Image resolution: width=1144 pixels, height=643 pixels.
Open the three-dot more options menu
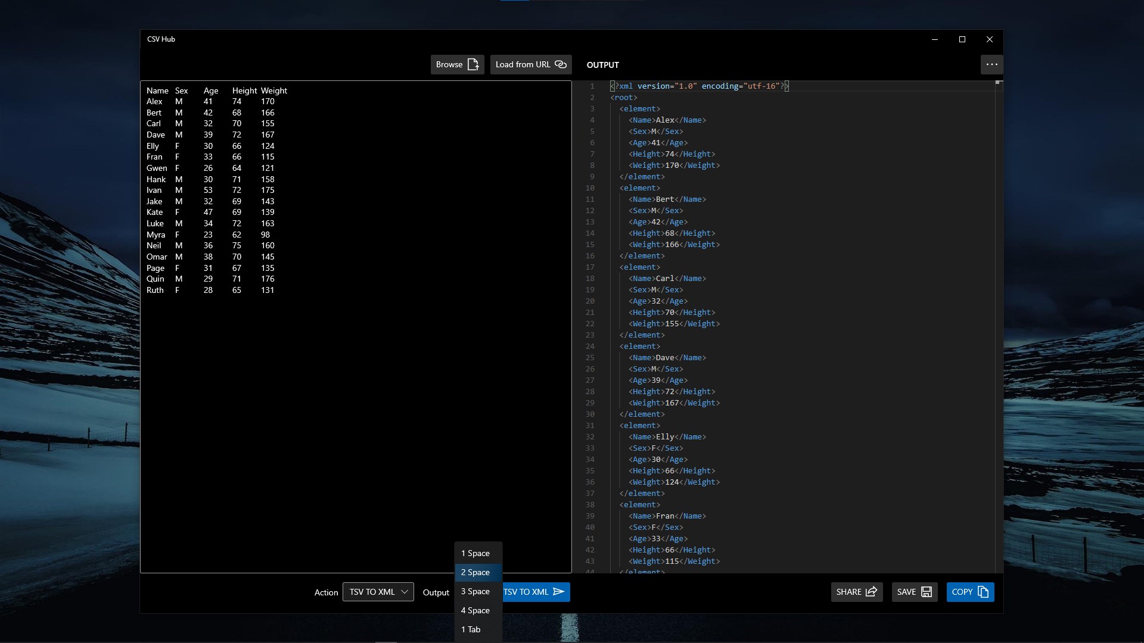click(991, 64)
